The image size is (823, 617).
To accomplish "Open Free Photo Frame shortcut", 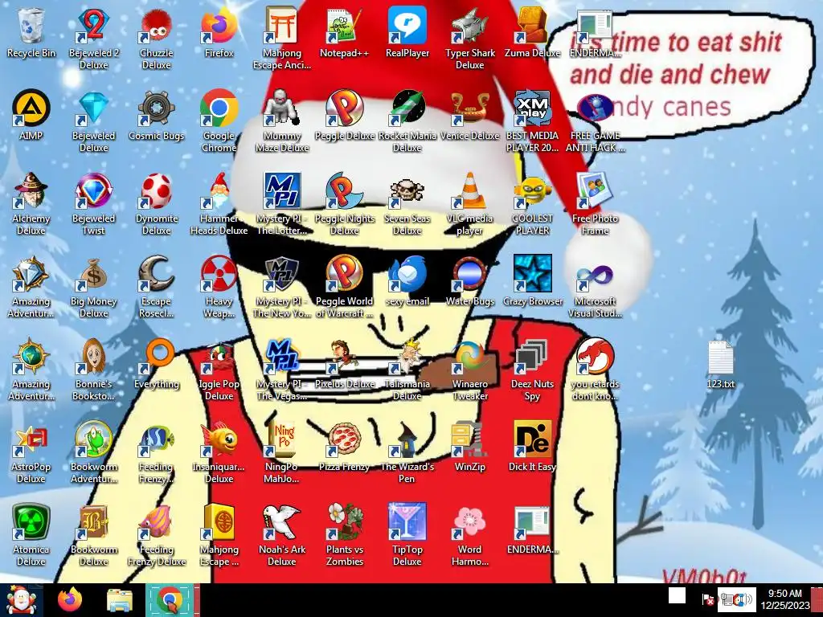I will click(x=595, y=203).
